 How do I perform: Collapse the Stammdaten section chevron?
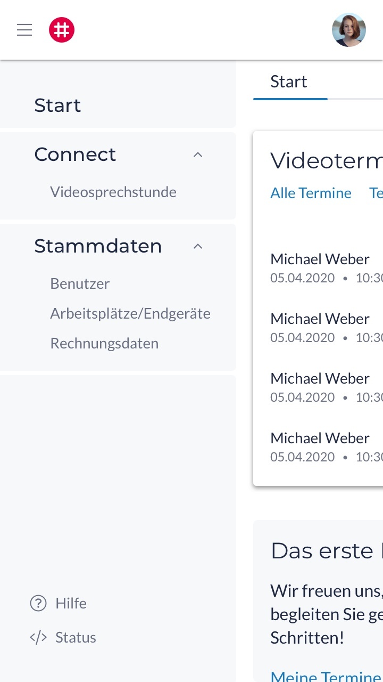tap(198, 246)
